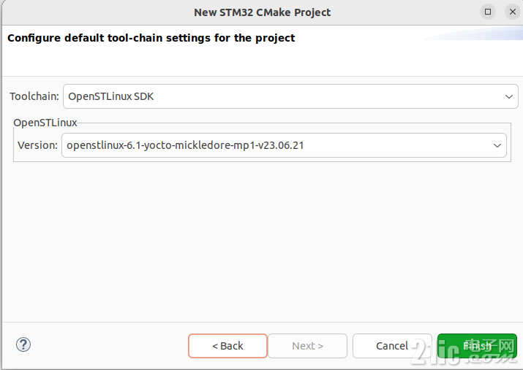Click the white header area under the heading
This screenshot has width=523, height=370.
[x=214, y=61]
